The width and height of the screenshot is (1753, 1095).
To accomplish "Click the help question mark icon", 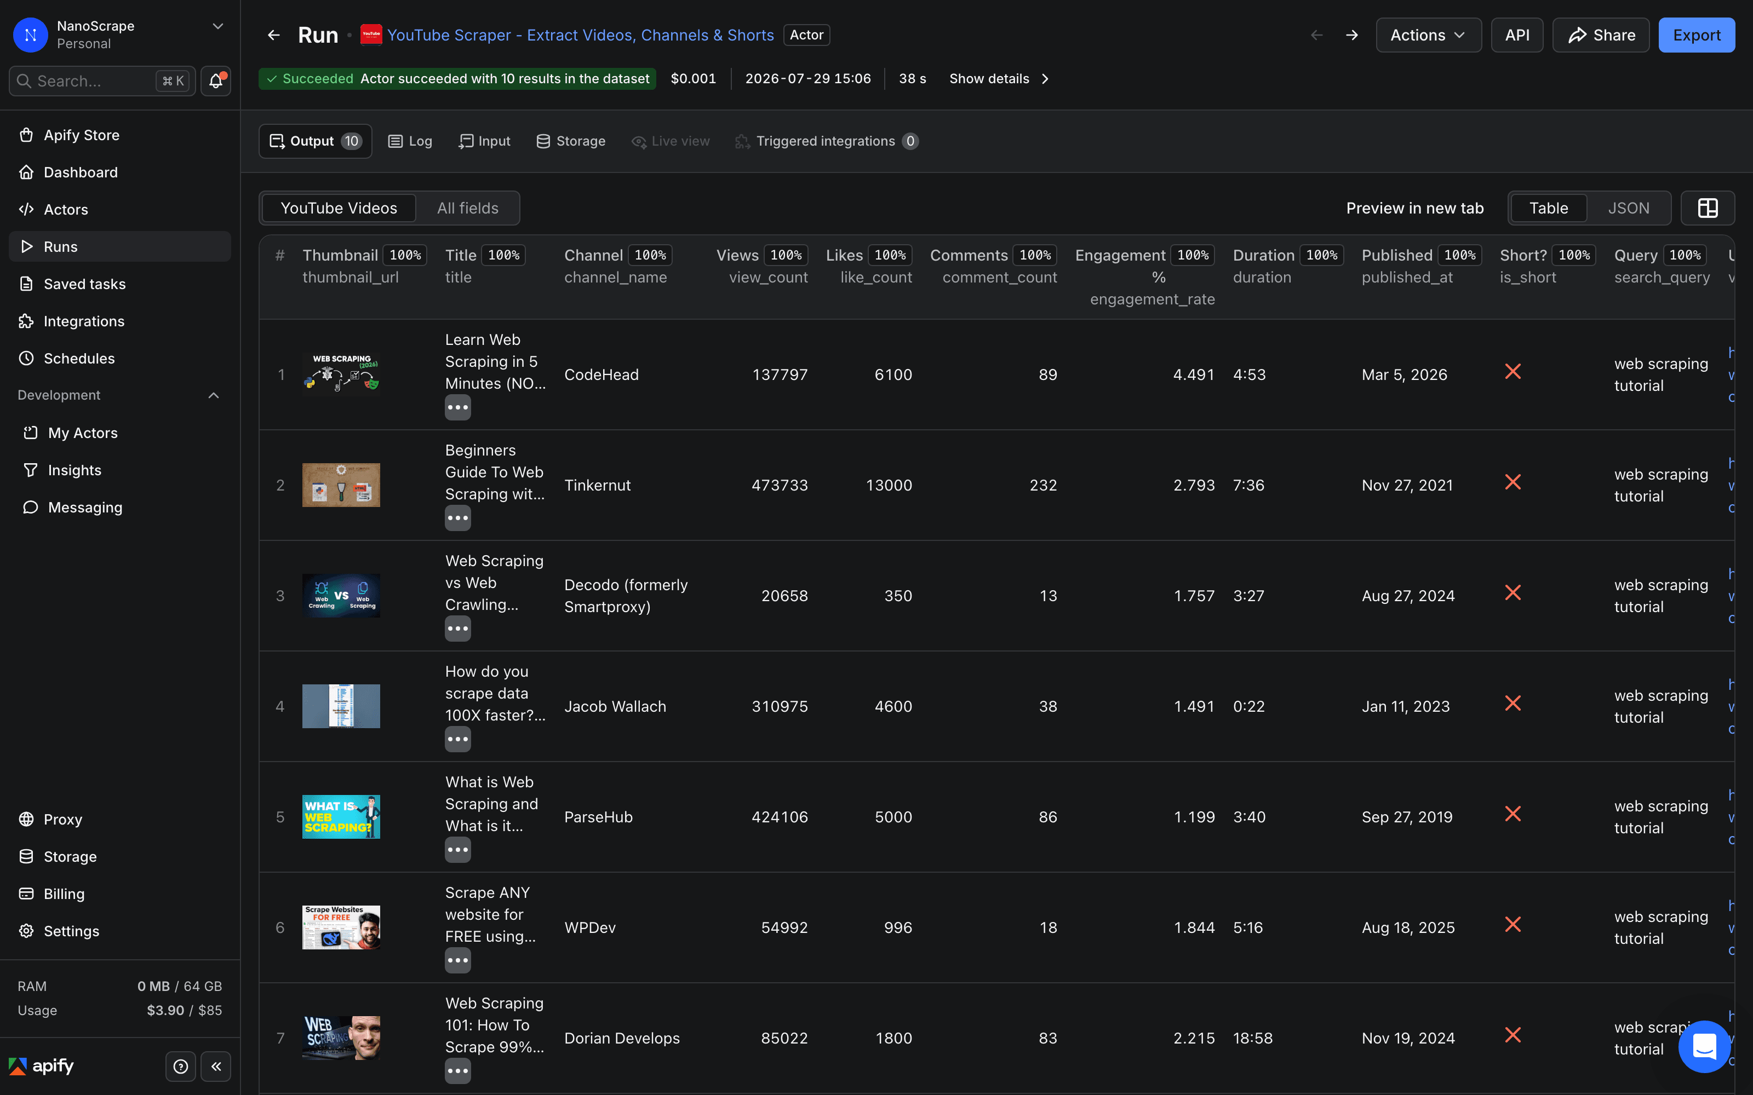I will click(180, 1066).
